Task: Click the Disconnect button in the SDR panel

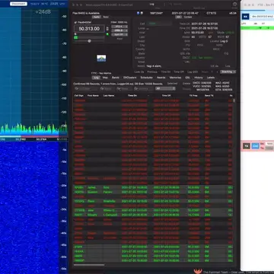Action: [18, 4]
